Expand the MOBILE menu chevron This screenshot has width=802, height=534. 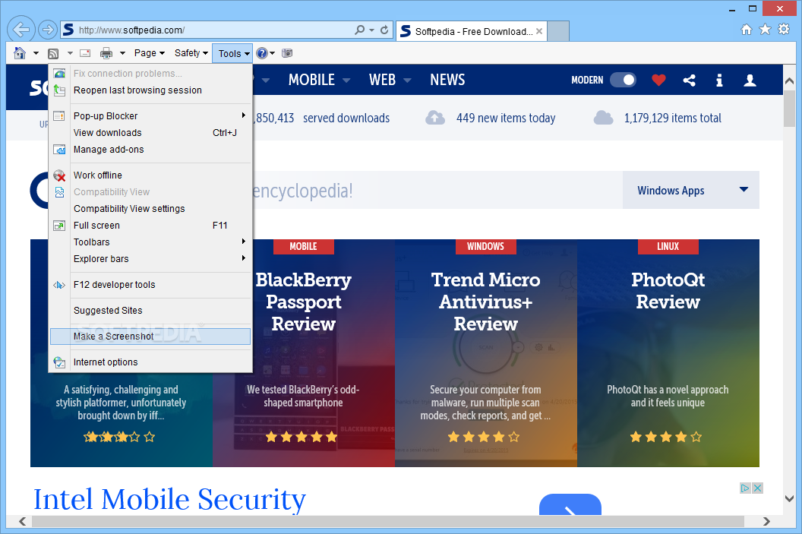[346, 81]
